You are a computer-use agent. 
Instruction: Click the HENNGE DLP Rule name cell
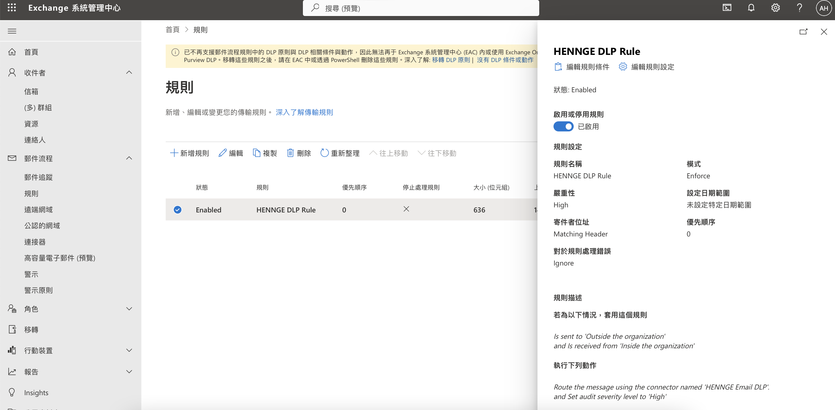[286, 210]
